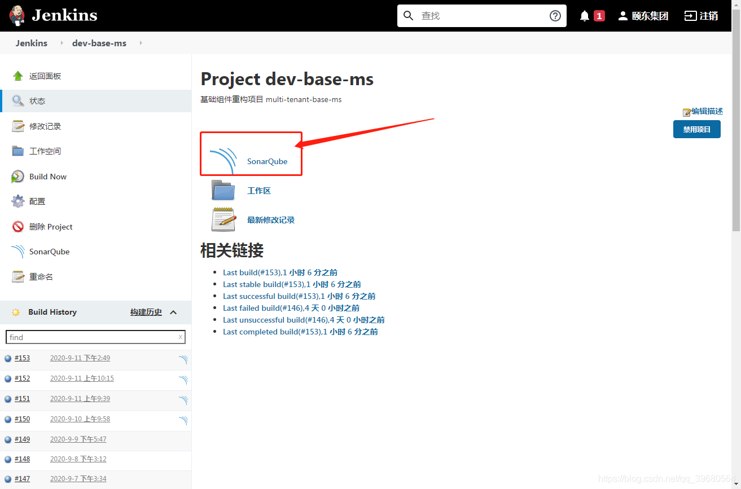The height and width of the screenshot is (489, 741).
Task: Click the sun icon next to Build History
Action: click(16, 312)
